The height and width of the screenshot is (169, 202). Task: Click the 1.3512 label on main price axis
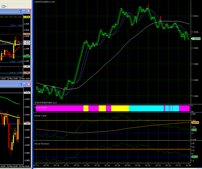point(195,16)
